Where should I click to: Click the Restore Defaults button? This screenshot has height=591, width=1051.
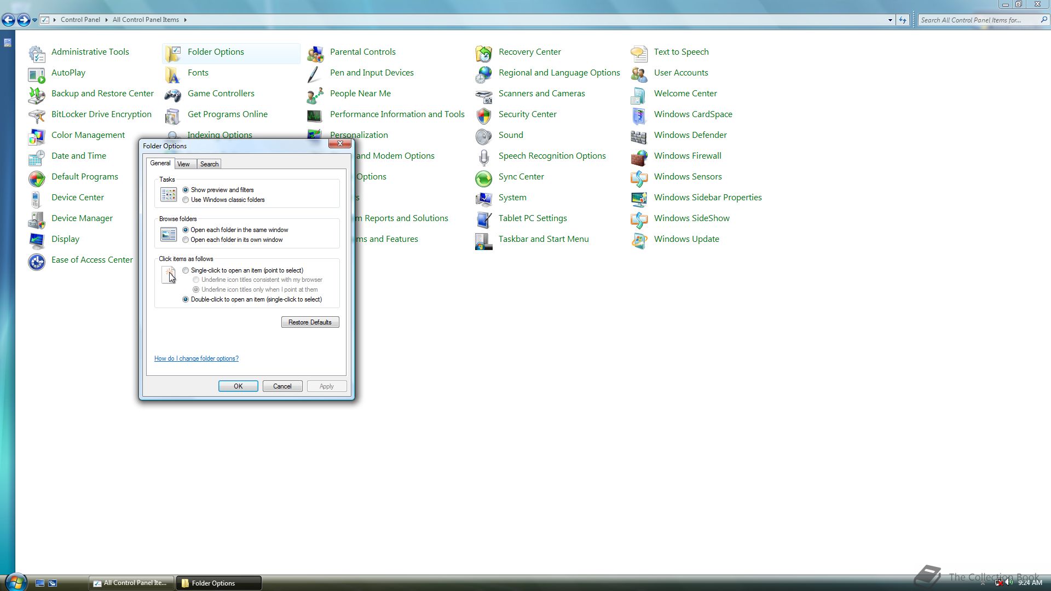(x=310, y=322)
